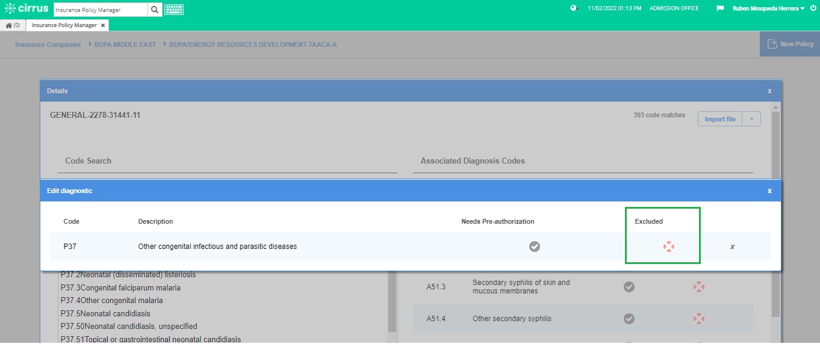Click the Cirrus logo
Image resolution: width=820 pixels, height=344 pixels.
pyautogui.click(x=26, y=8)
